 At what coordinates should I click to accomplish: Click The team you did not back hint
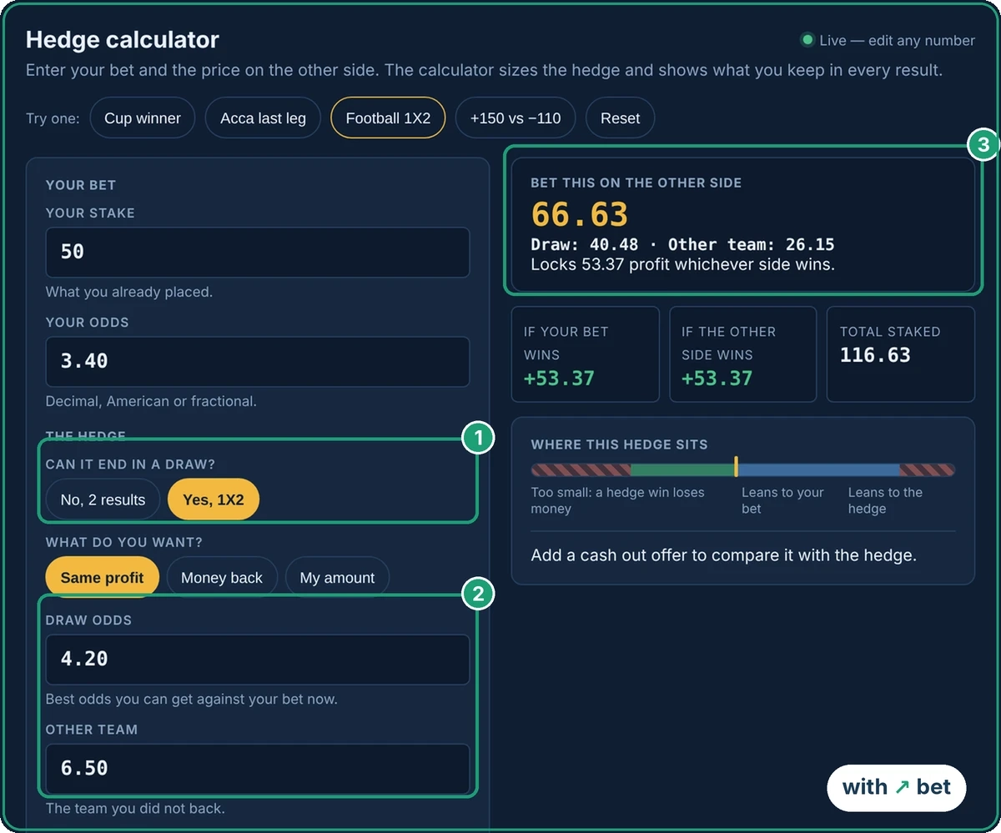click(135, 808)
